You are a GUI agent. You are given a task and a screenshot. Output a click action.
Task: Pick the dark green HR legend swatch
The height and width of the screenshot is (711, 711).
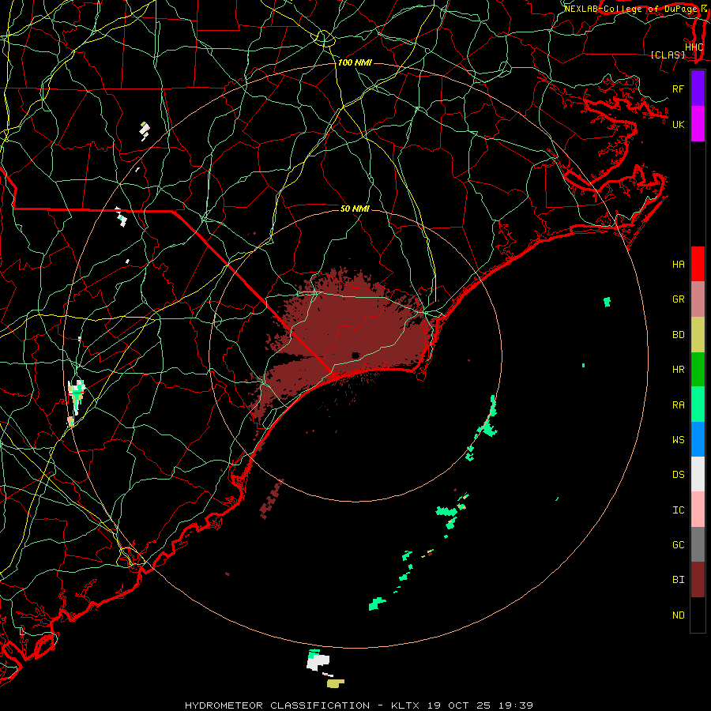tap(698, 369)
